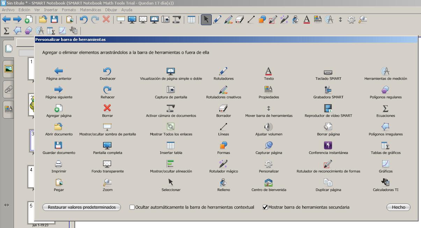Uncheck Mostrar barra de herramientas secundaria
This screenshot has width=421, height=228.
(265, 207)
